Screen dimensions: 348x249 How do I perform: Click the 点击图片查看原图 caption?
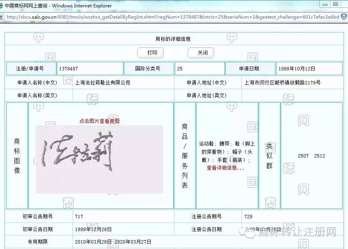(x=99, y=121)
